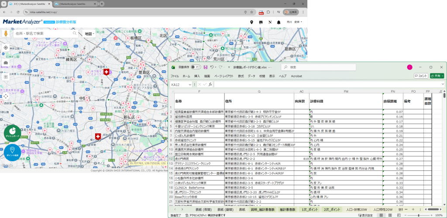This screenshot has width=447, height=218.
Task: Switch to page layout view in Excel status bar
Action: pos(390,215)
